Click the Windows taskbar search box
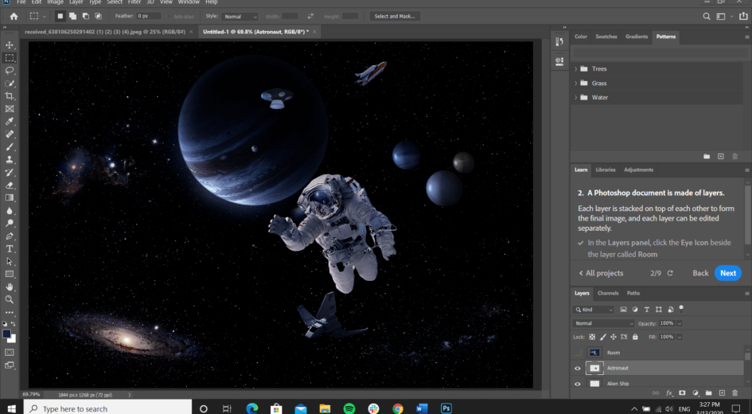 coord(107,408)
